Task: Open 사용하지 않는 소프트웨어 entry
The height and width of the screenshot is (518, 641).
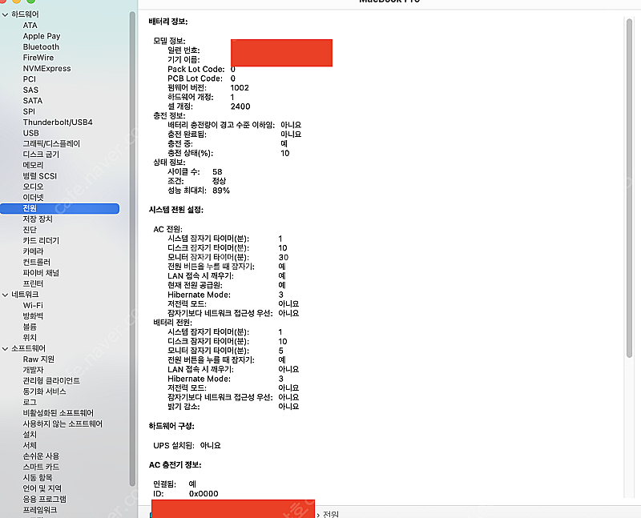Action: click(x=62, y=424)
